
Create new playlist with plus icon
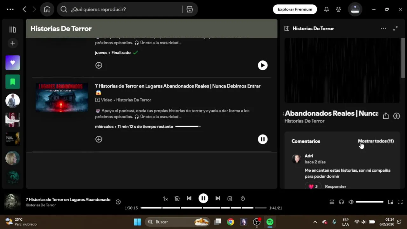[13, 43]
